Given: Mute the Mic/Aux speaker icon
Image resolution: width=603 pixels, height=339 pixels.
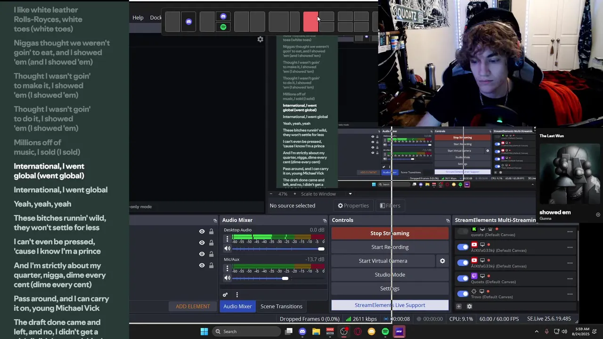Looking at the screenshot, I should pyautogui.click(x=227, y=278).
